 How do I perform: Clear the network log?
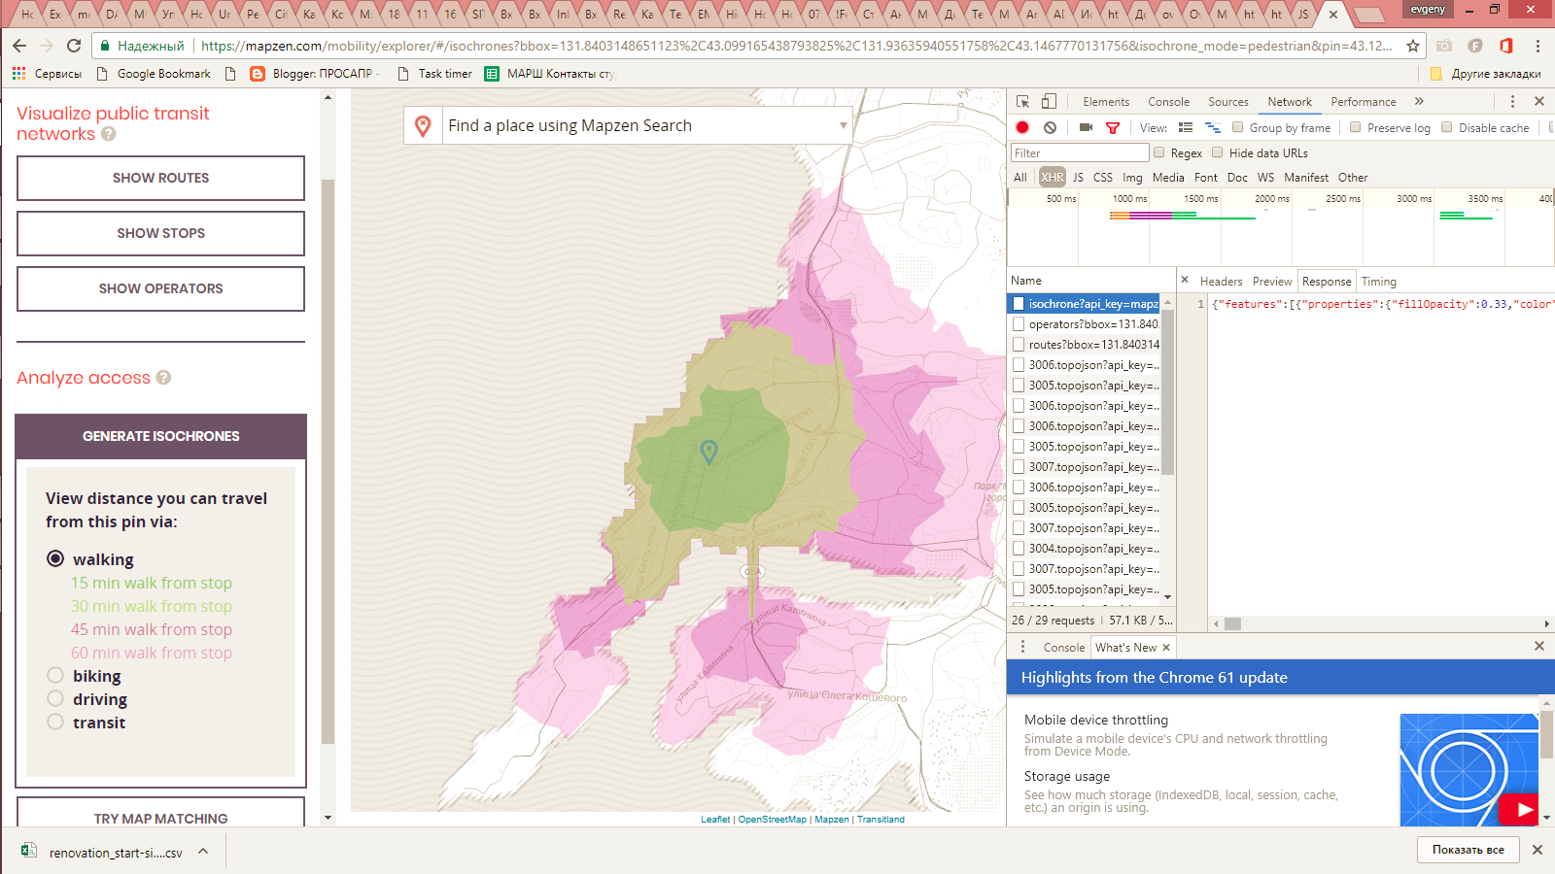click(x=1050, y=127)
